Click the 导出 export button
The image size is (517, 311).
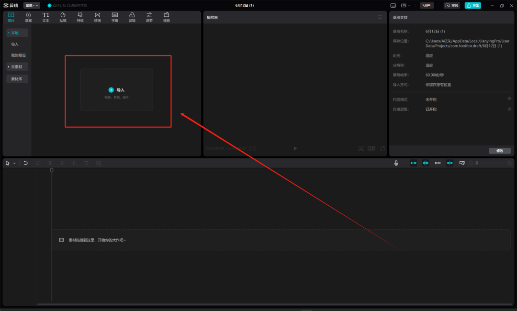pos(473,5)
